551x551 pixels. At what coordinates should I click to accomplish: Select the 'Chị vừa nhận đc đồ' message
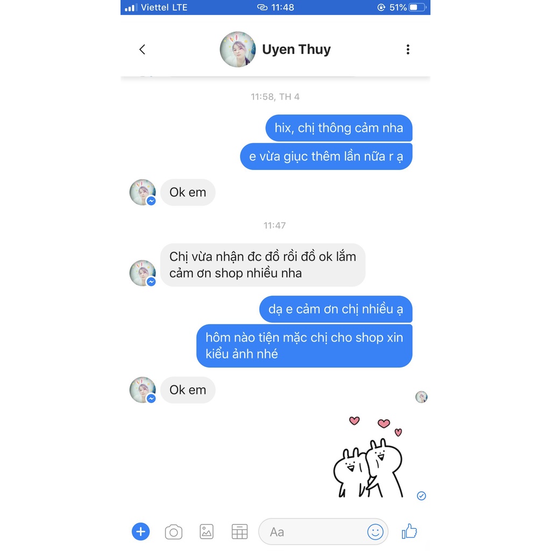[x=263, y=265]
